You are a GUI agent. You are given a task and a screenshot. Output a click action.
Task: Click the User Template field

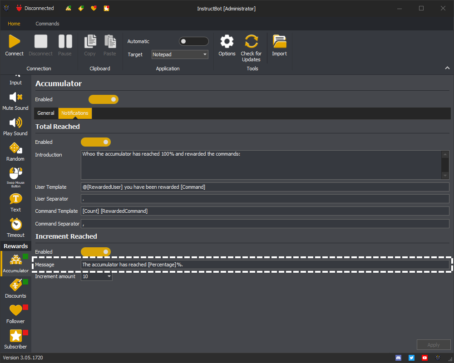coord(265,187)
